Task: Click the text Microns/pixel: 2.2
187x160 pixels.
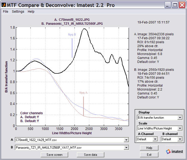Action: point(150,89)
